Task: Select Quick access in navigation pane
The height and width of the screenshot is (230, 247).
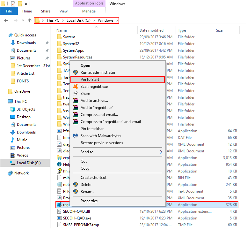Action: [25, 35]
